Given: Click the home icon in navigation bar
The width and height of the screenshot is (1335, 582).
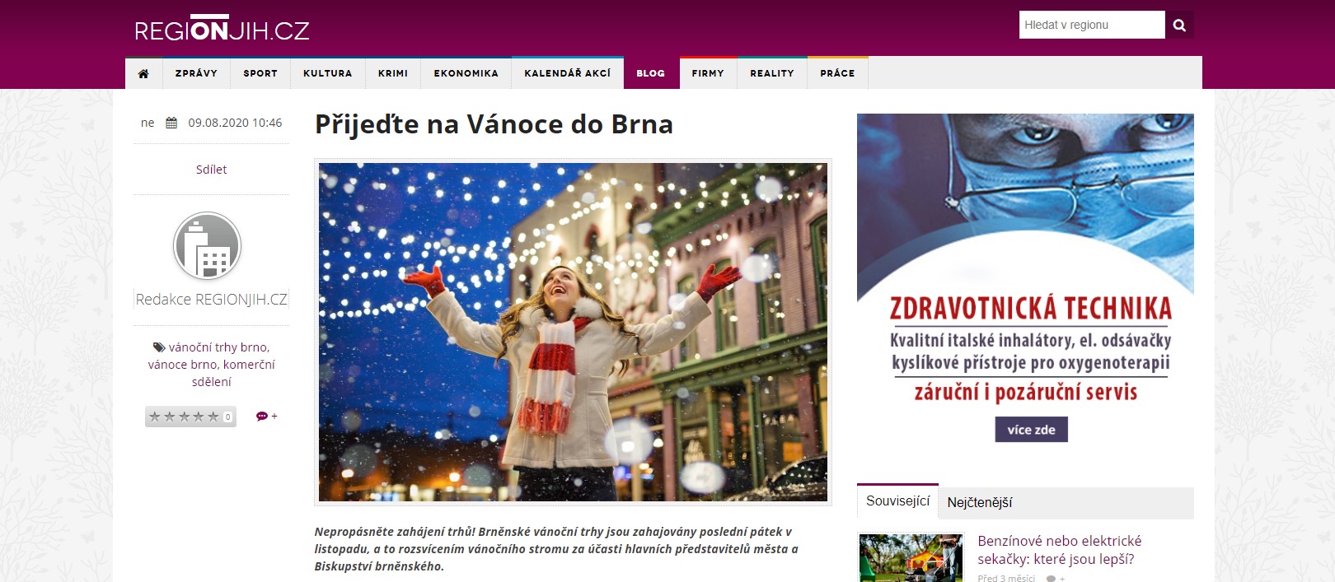Looking at the screenshot, I should [143, 73].
